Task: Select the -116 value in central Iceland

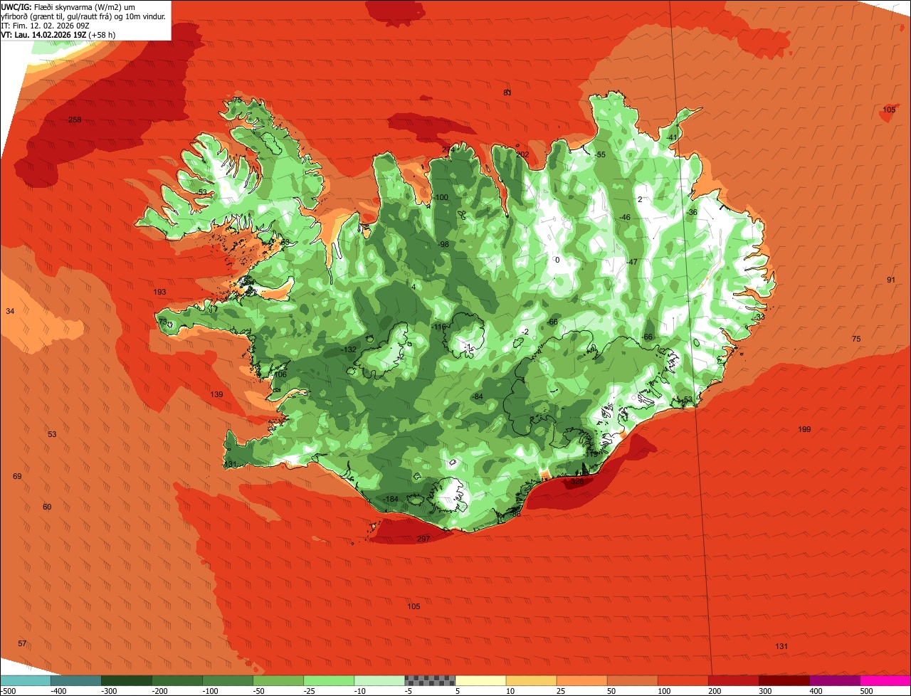Action: tap(439, 327)
